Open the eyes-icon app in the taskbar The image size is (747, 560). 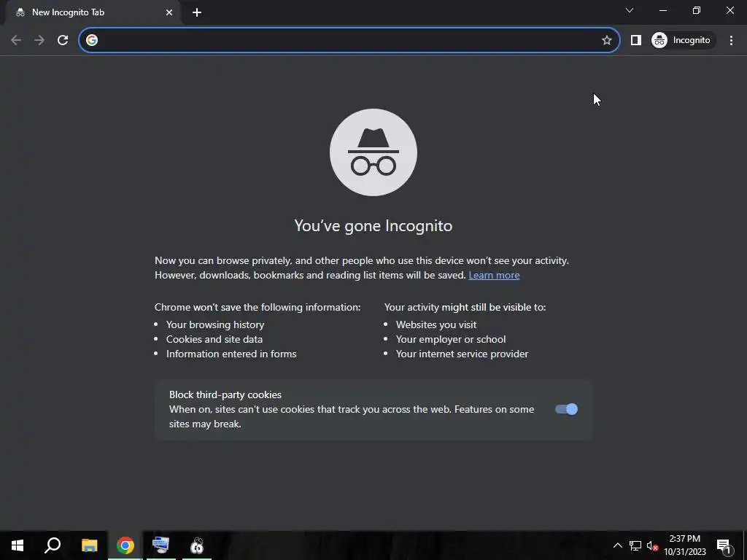point(197,545)
